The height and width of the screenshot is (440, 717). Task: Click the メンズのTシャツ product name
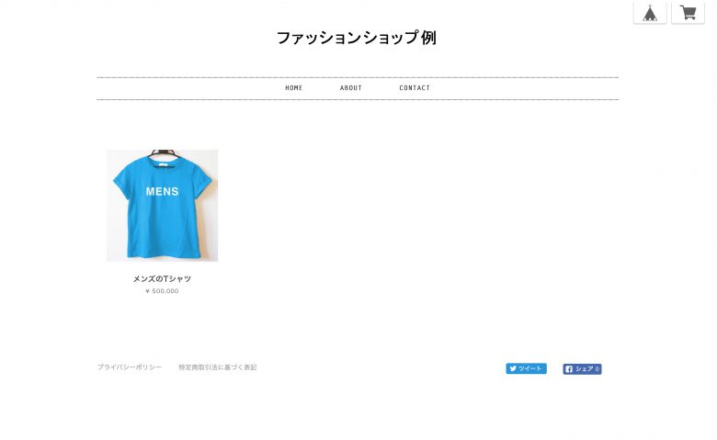coord(162,278)
